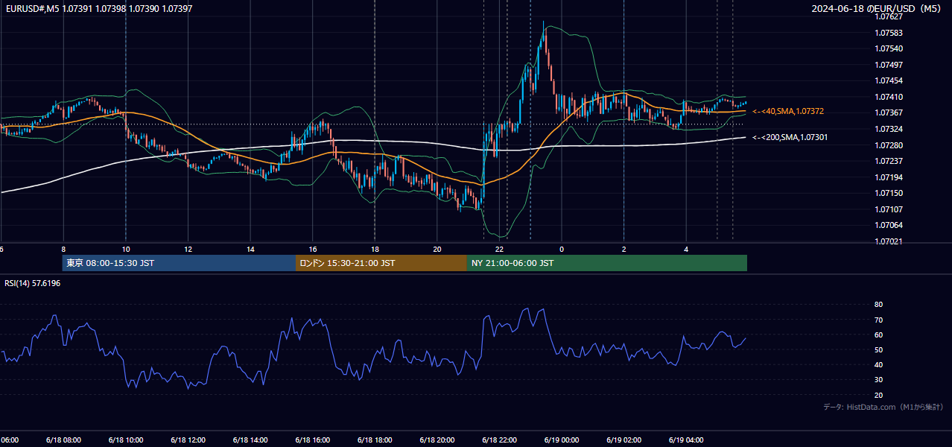The width and height of the screenshot is (952, 447).
Task: Click RSI scale value 70
Action: [x=878, y=320]
